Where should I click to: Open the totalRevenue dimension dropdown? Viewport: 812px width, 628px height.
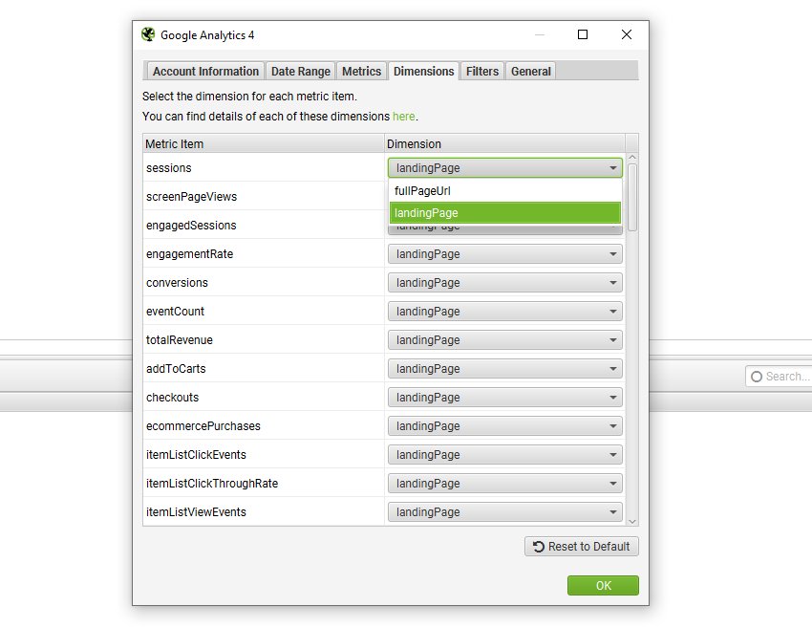click(505, 340)
